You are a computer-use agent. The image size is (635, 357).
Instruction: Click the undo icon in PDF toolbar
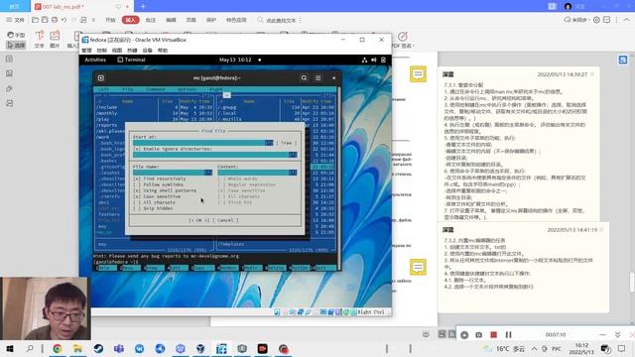[63, 20]
